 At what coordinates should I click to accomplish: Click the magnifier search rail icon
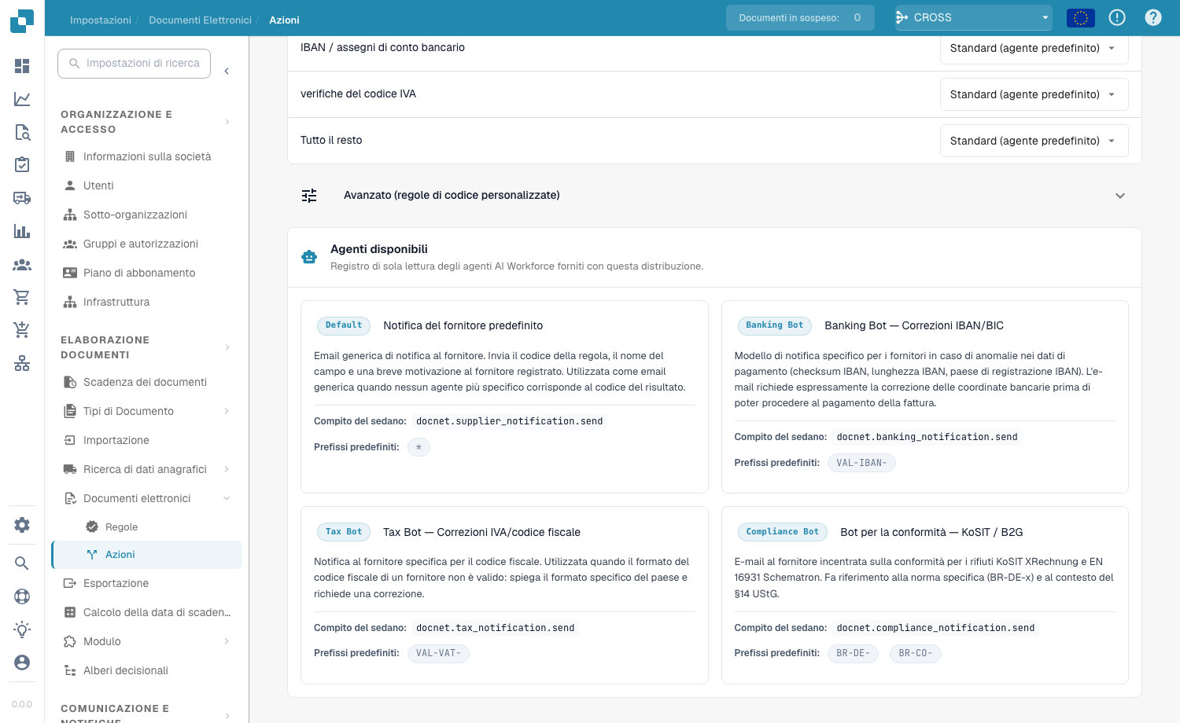tap(22, 563)
